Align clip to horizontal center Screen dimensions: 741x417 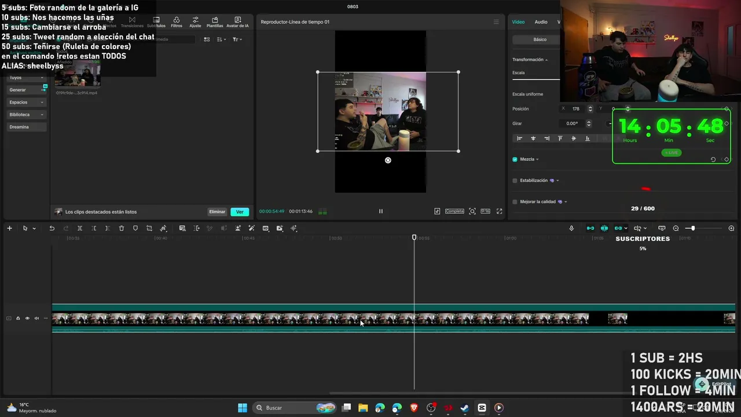point(533,138)
